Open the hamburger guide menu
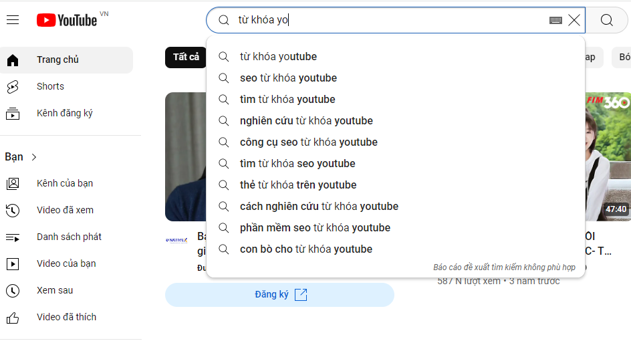This screenshot has height=341, width=631. coord(13,20)
